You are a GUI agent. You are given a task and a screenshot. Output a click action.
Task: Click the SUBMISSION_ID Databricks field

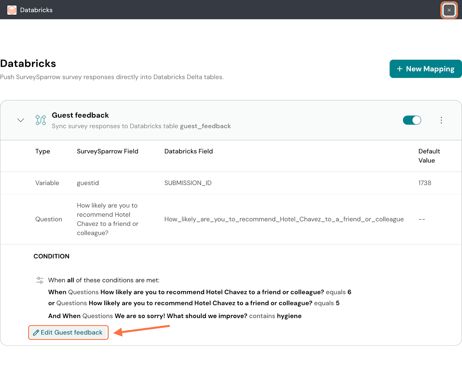pos(188,183)
